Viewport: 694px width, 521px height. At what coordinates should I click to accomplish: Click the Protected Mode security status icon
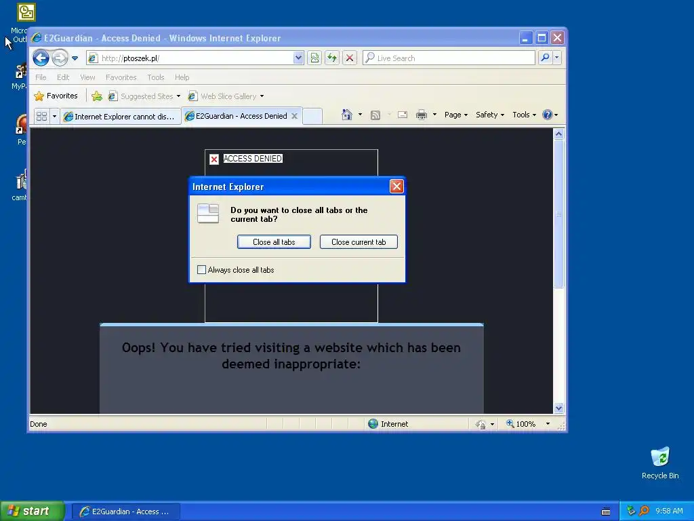click(x=481, y=425)
